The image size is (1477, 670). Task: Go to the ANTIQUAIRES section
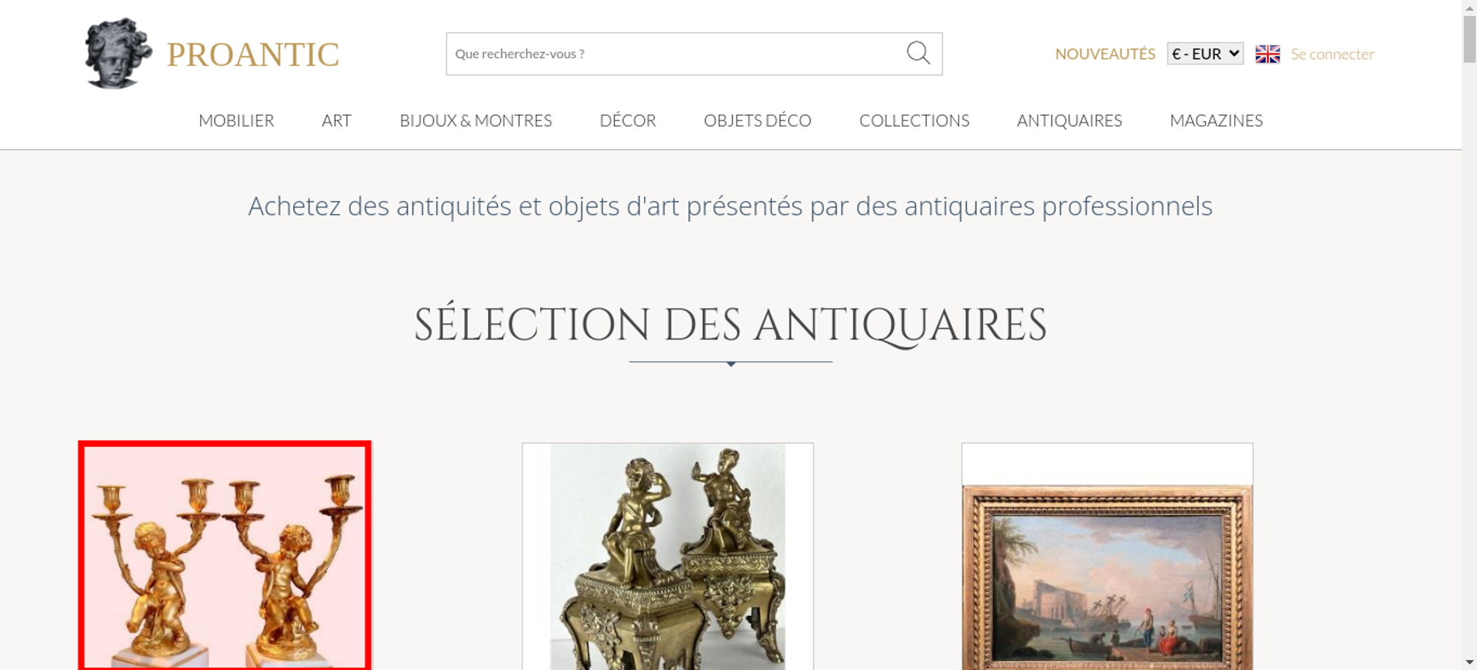coord(1069,120)
